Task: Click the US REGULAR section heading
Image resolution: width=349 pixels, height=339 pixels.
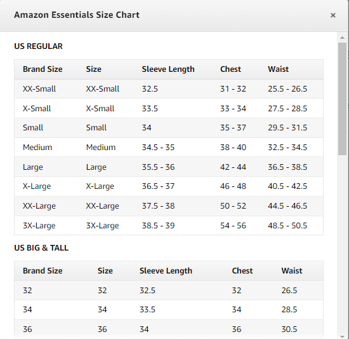Action: point(38,46)
